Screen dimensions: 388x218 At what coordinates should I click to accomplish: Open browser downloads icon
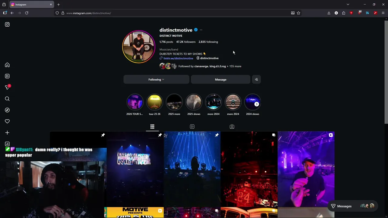coord(329,13)
